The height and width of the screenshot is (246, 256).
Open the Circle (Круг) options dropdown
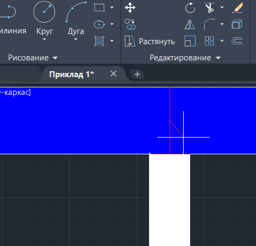pyautogui.click(x=44, y=39)
